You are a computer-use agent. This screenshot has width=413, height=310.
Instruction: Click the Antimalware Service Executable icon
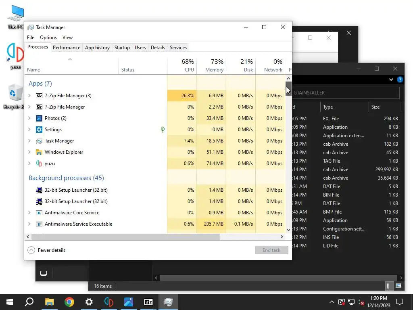[x=39, y=224]
